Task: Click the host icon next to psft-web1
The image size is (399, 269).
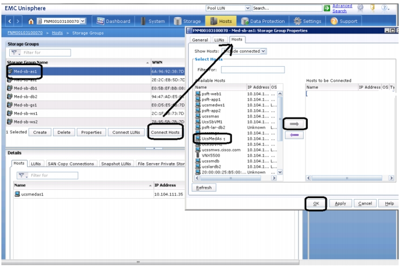Action: pos(198,94)
